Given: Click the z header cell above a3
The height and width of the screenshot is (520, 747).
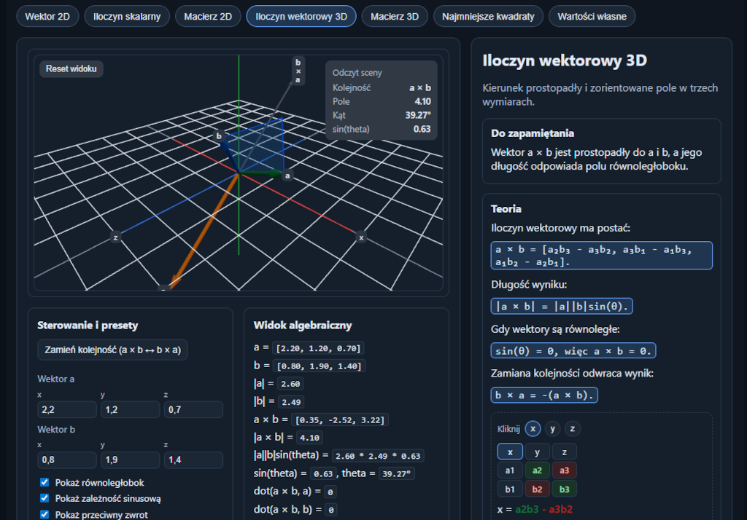Looking at the screenshot, I should tap(565, 452).
